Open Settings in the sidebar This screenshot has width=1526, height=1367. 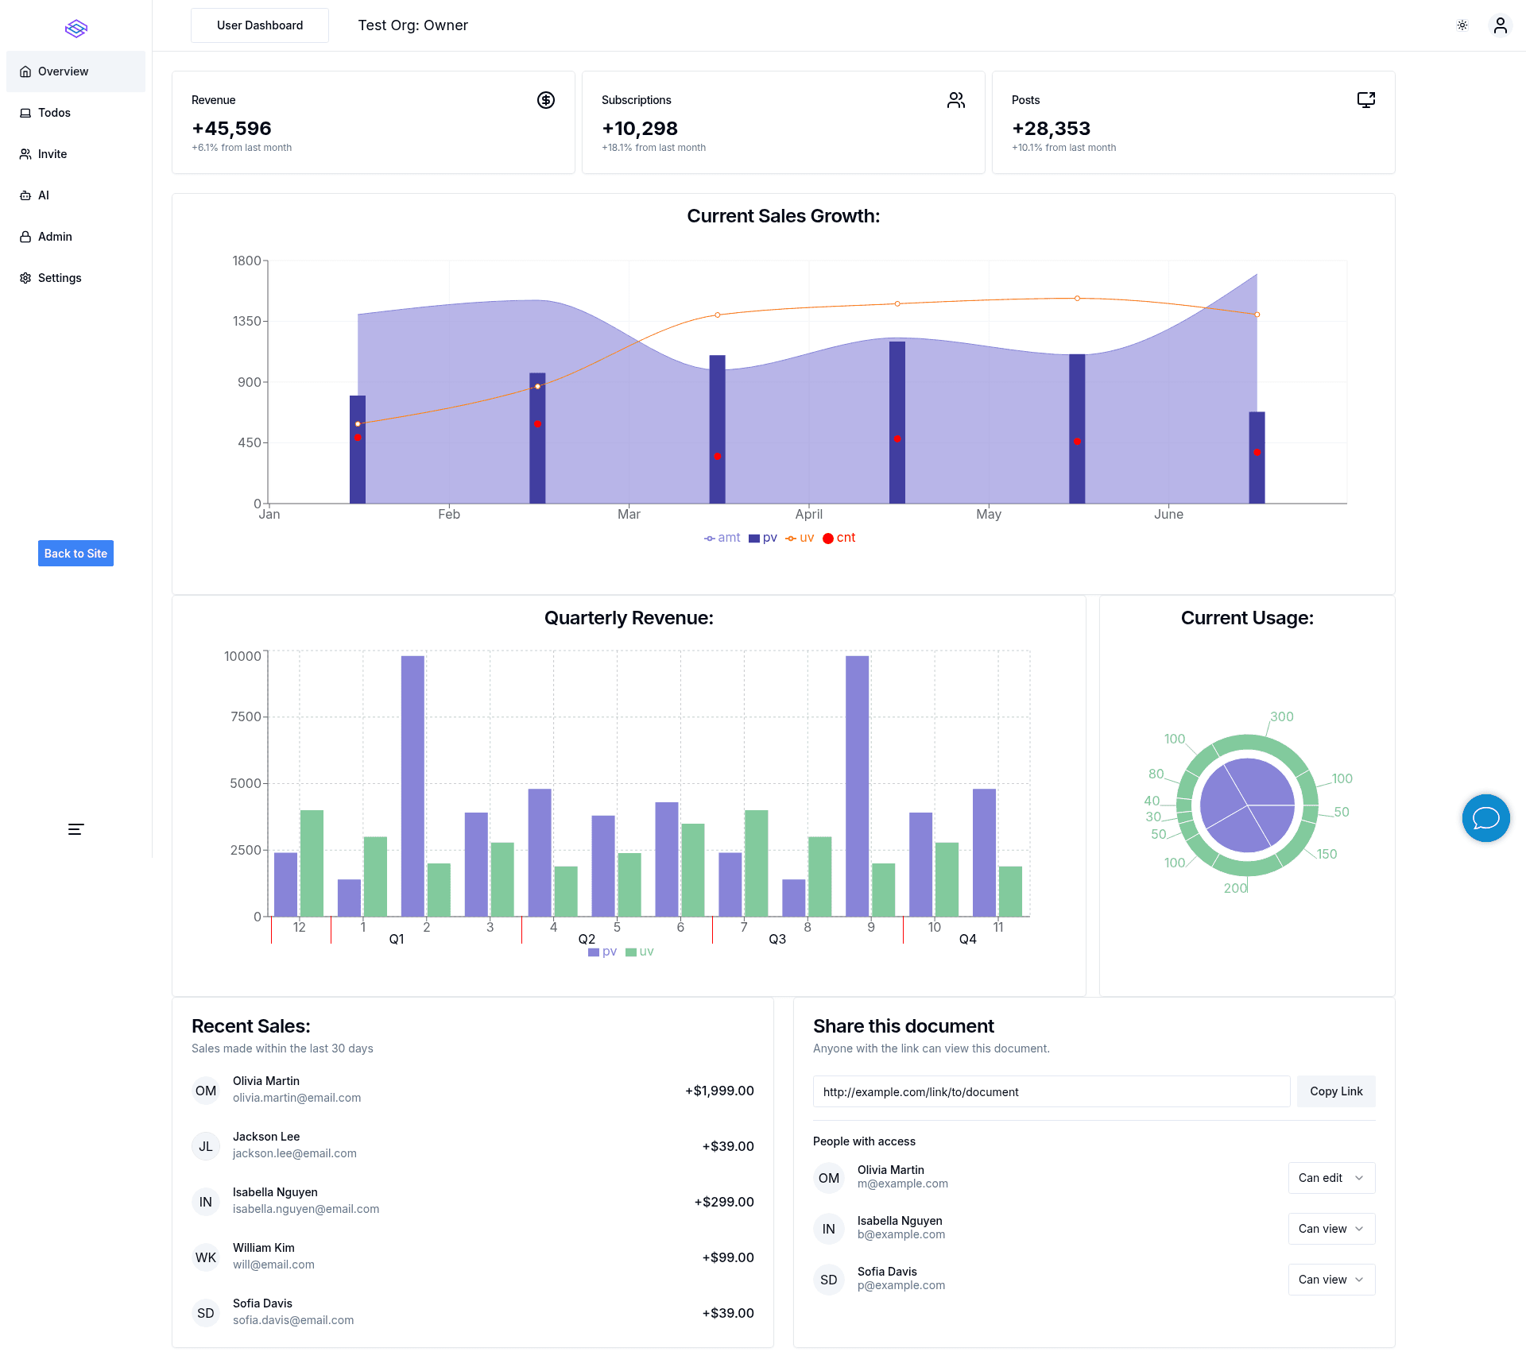[x=76, y=278]
